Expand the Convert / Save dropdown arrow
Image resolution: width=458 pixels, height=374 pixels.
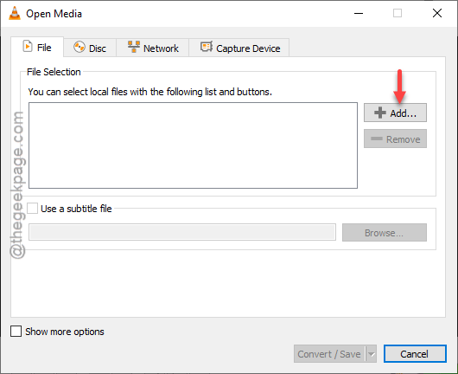point(371,354)
